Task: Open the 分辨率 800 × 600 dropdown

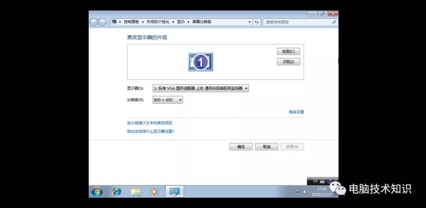Action: tap(168, 100)
